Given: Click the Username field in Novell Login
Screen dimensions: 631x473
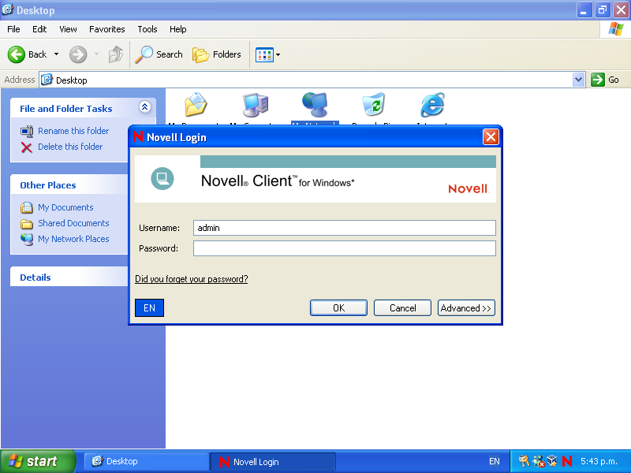Looking at the screenshot, I should [x=345, y=228].
